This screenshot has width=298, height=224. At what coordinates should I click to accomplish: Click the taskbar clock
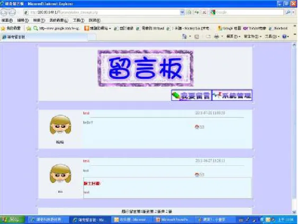(x=286, y=220)
